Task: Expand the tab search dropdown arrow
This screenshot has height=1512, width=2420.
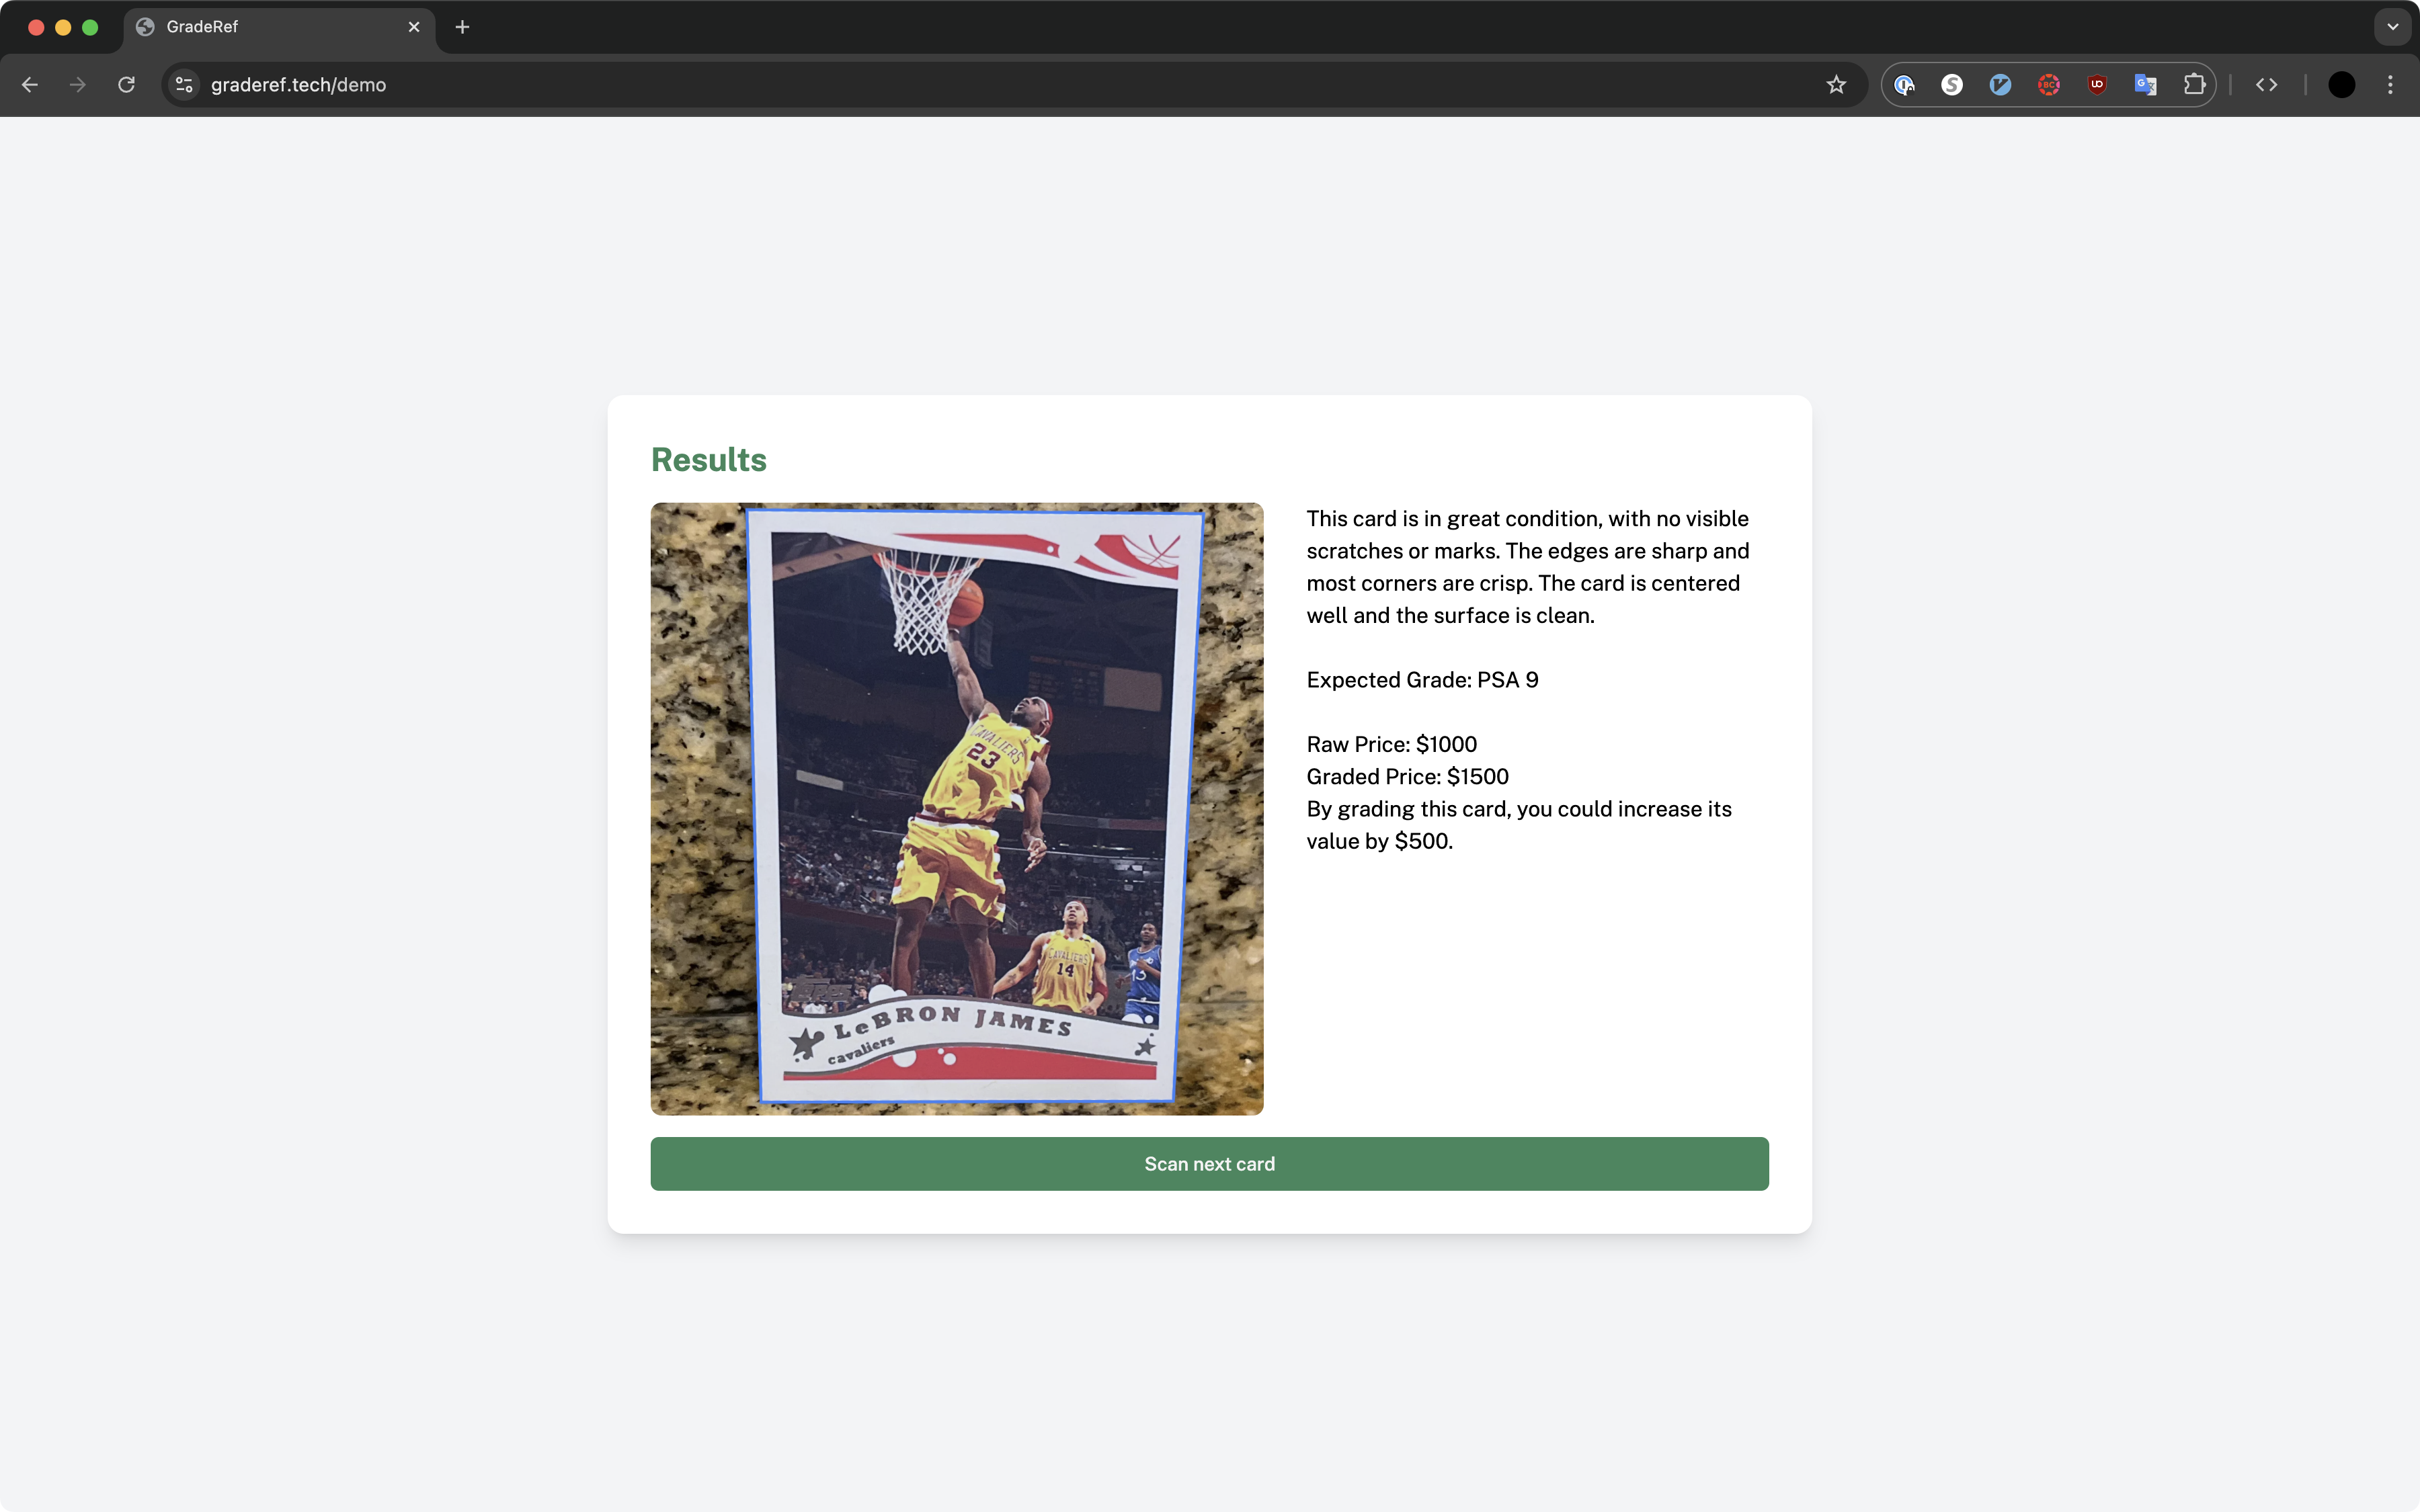Action: tap(2392, 27)
